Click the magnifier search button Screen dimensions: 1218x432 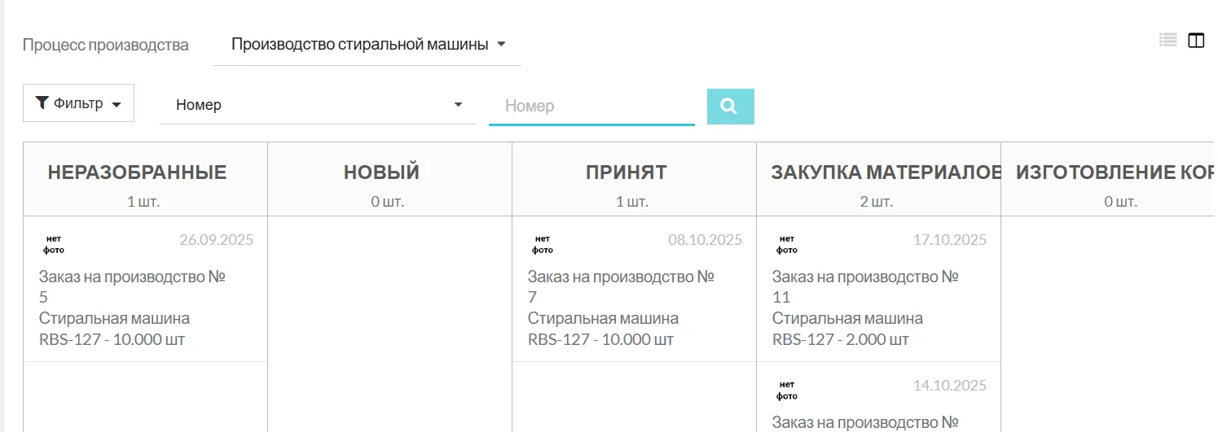pyautogui.click(x=730, y=107)
